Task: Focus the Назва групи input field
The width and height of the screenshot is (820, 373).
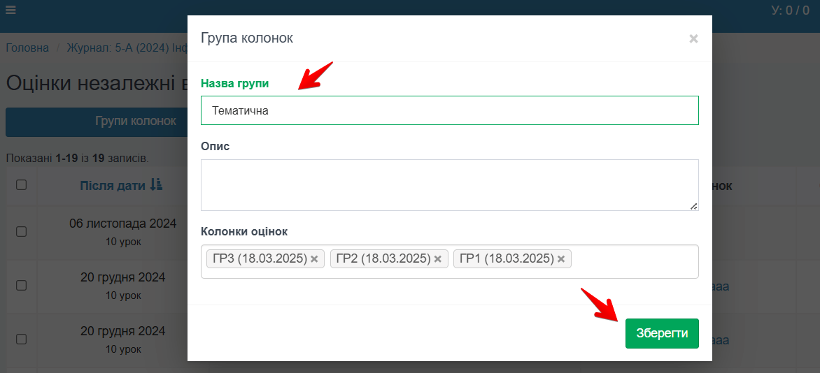Action: (449, 110)
